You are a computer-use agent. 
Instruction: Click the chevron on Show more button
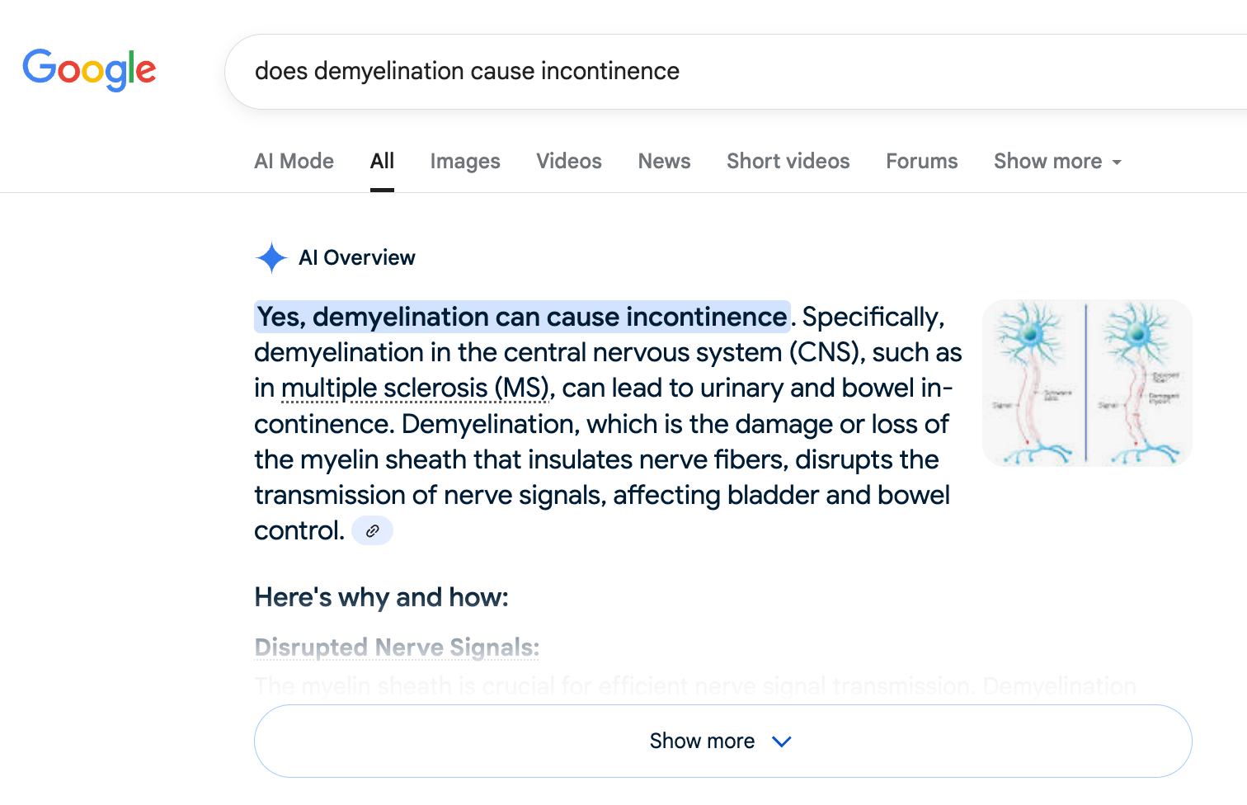point(782,741)
